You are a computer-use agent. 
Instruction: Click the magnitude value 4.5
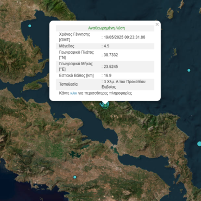(x=106, y=46)
